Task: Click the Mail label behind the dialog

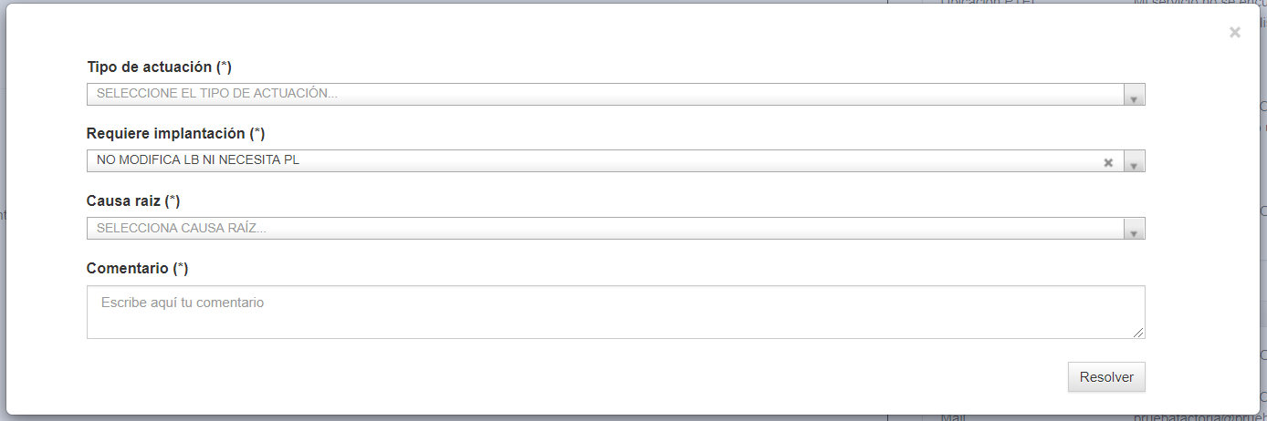Action: point(952,417)
